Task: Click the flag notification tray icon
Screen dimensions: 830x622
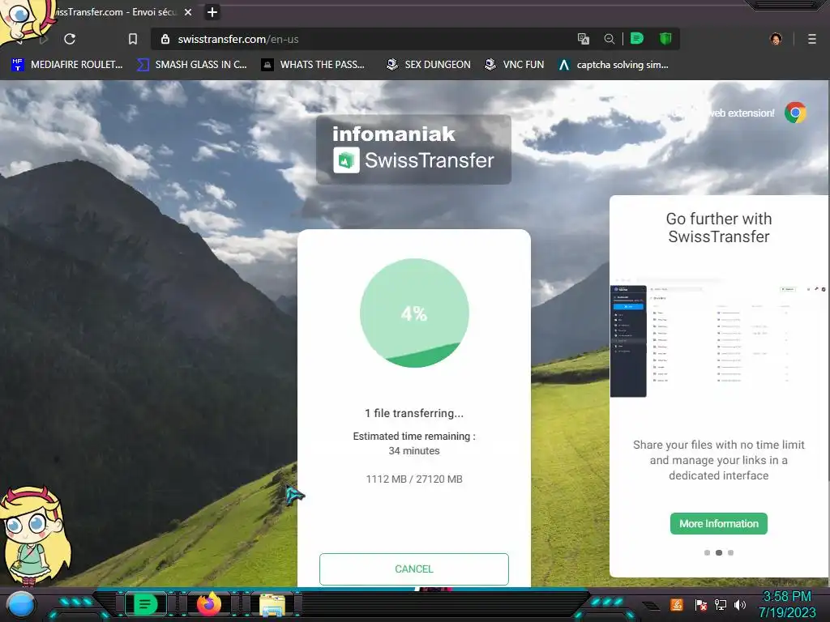Action: click(x=701, y=604)
